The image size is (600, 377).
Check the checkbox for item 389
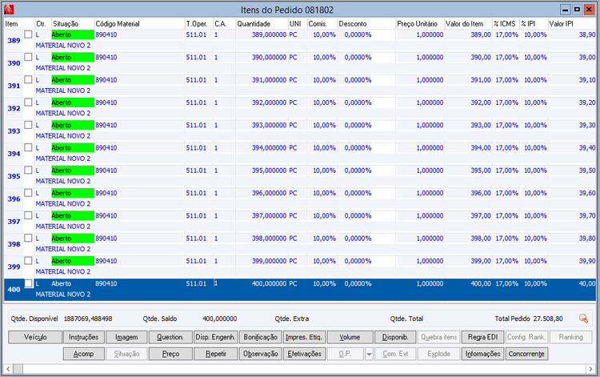tap(28, 34)
